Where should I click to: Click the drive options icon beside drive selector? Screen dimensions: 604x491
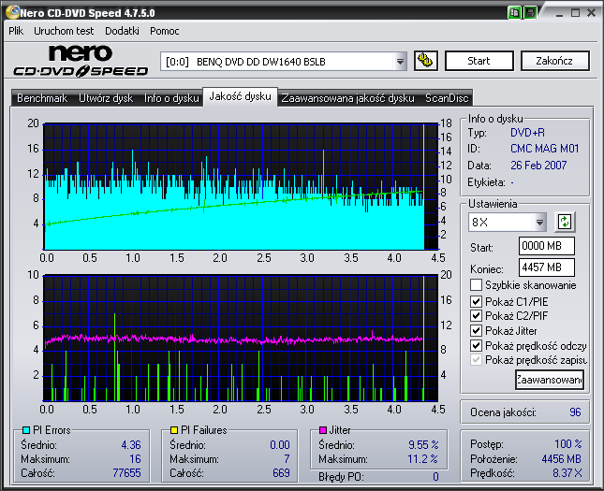pyautogui.click(x=425, y=61)
